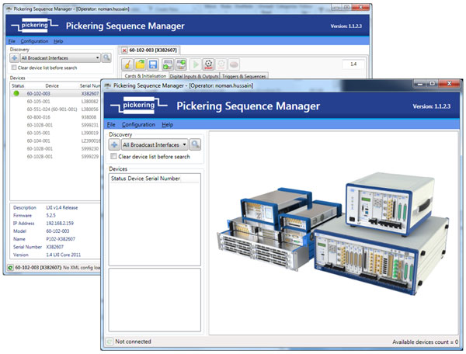
Task: Open the Configuration menu in front window
Action: pos(138,124)
